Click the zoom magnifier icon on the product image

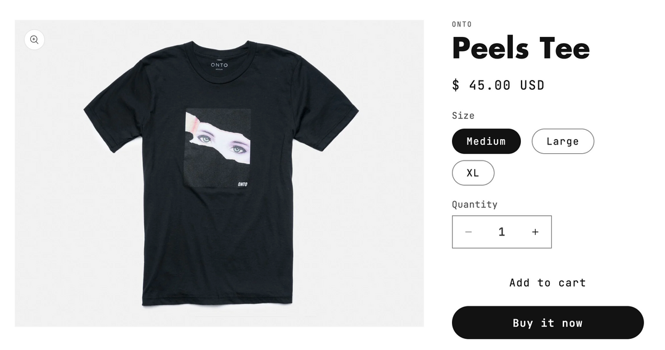click(34, 40)
